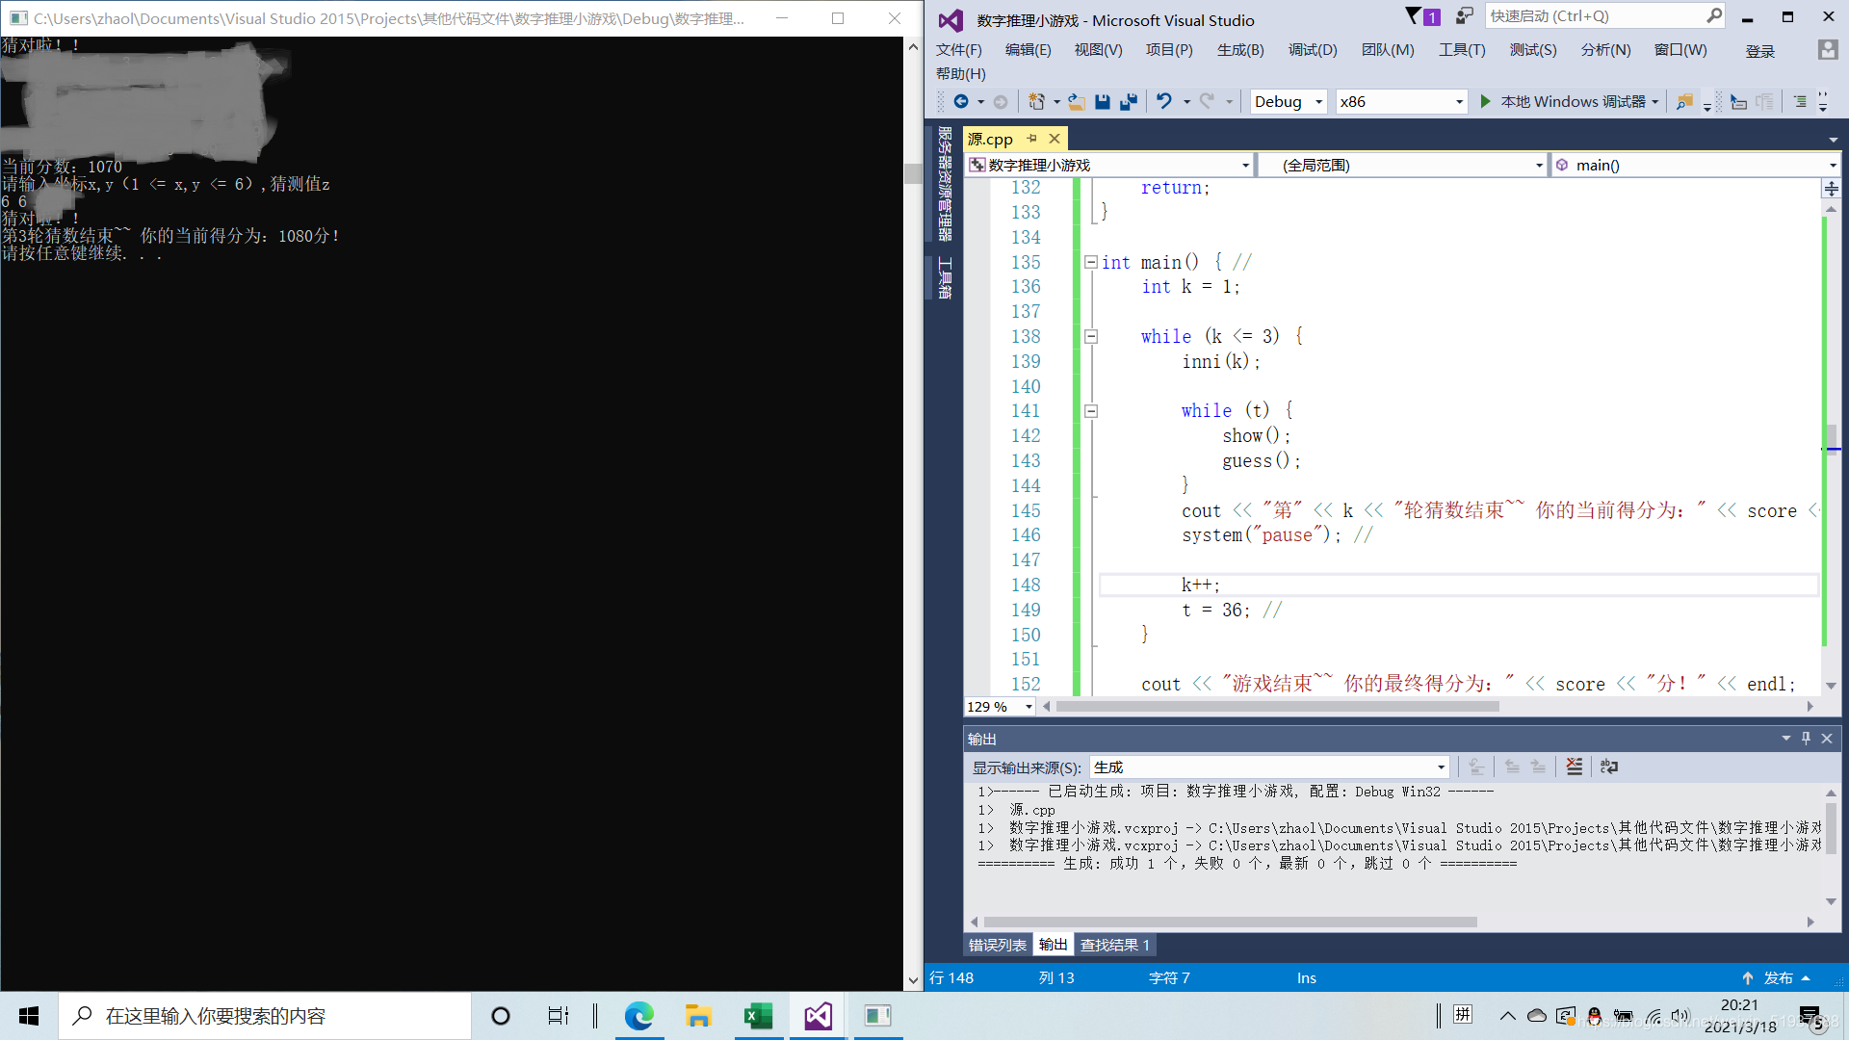The height and width of the screenshot is (1040, 1849).
Task: Toggle the pin on the 源.cpp tab
Action: click(1031, 139)
